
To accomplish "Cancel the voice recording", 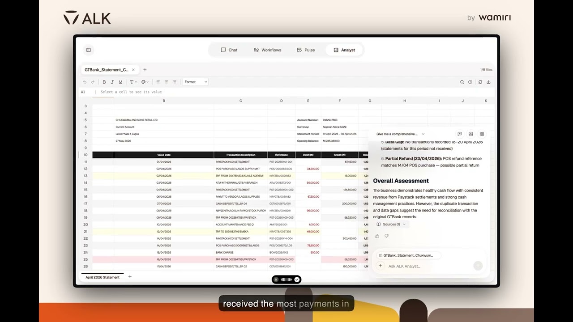I will [276, 280].
